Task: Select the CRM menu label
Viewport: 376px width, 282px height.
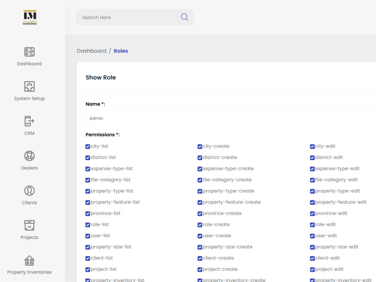Action: click(29, 133)
